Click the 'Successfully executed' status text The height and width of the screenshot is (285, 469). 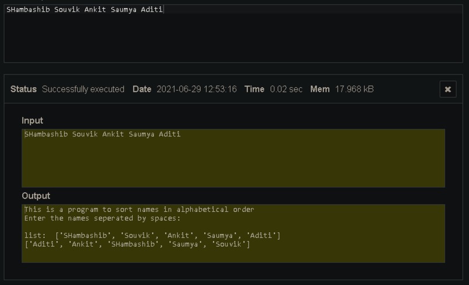tap(83, 89)
